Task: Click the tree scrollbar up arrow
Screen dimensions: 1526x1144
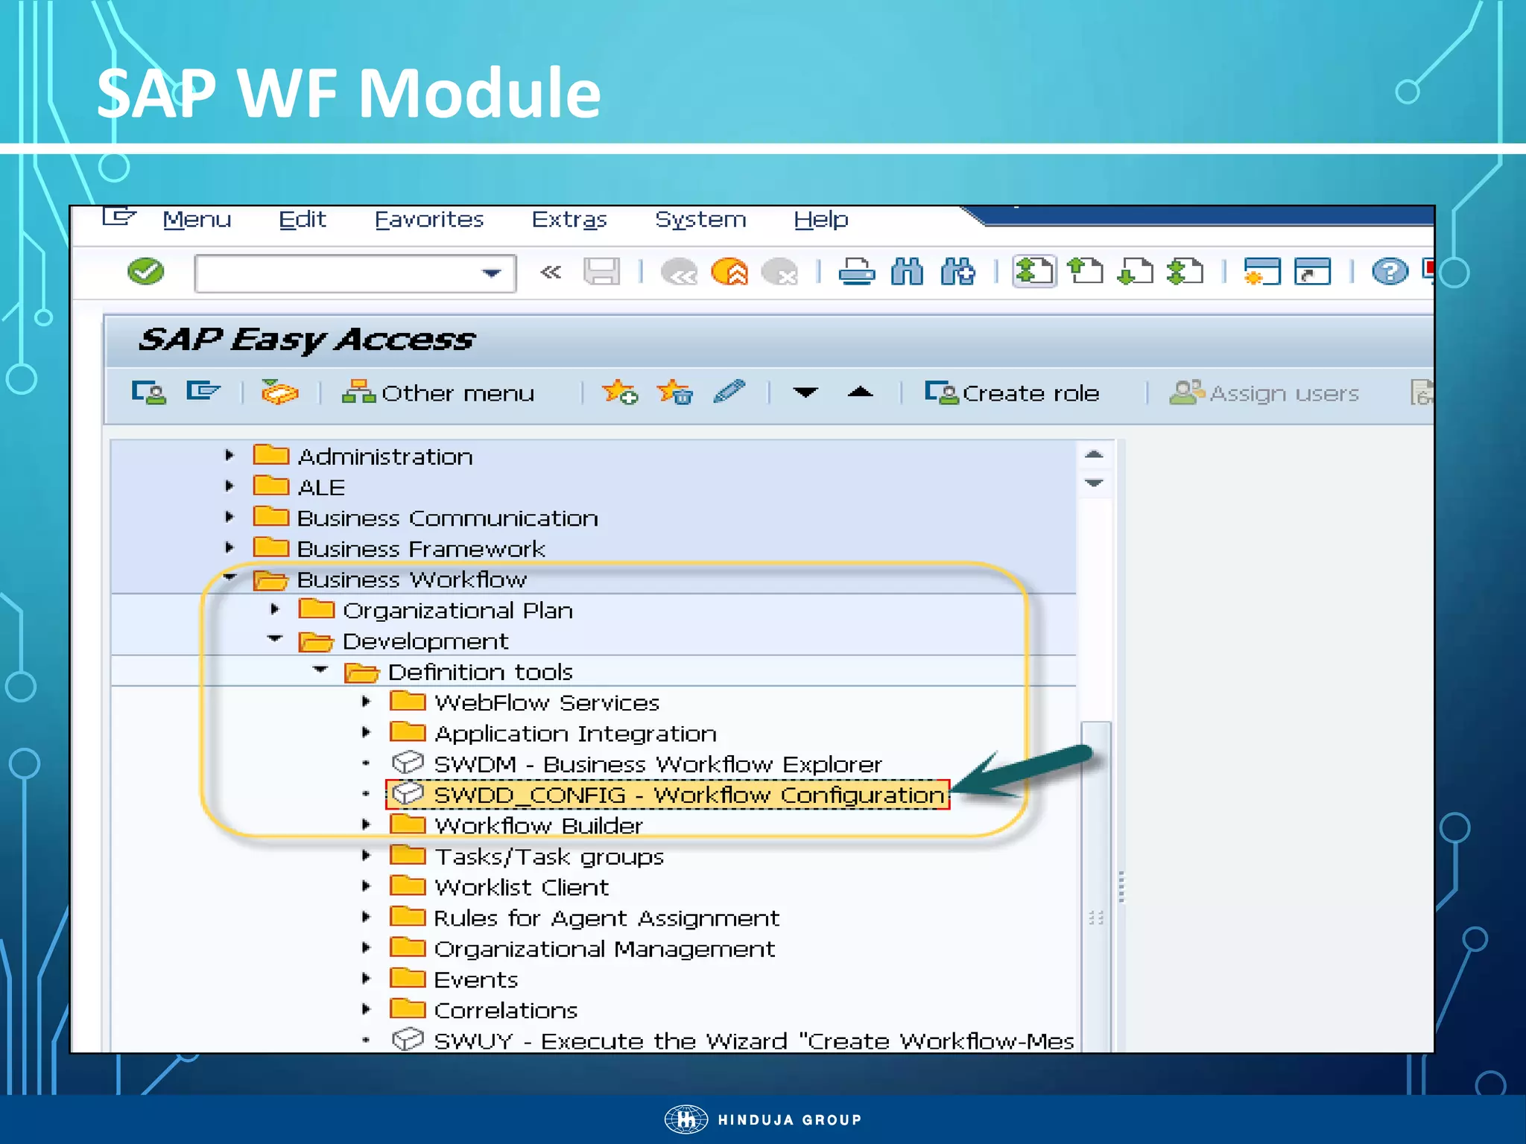Action: 1094,454
